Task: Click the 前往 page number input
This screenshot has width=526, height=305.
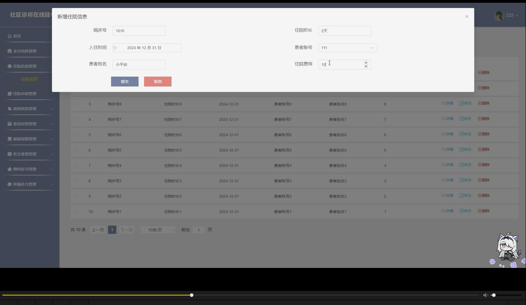Action: pos(199,230)
